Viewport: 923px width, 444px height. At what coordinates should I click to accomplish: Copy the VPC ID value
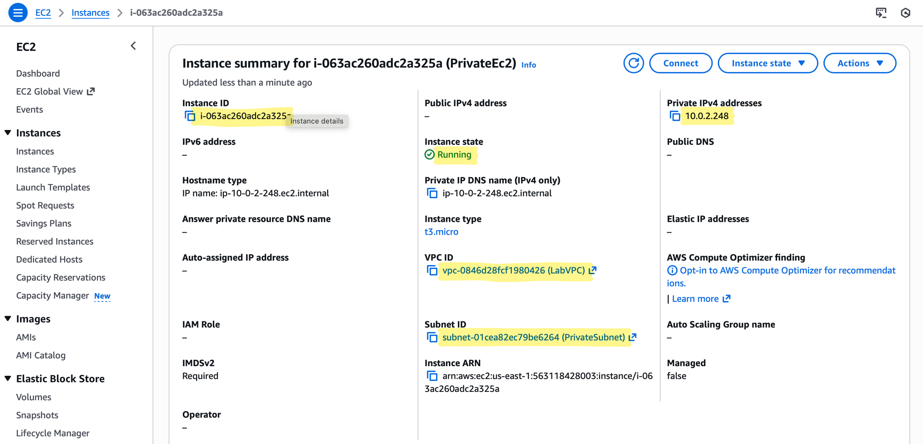click(432, 271)
